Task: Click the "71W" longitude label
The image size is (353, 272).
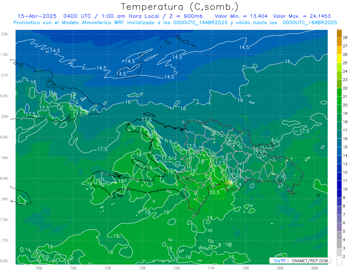Action: coord(211,268)
